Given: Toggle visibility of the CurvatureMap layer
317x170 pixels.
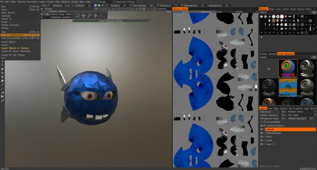Looking at the screenshot, I should click(x=262, y=122).
